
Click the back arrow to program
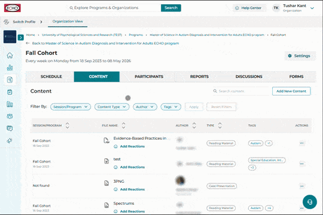click(x=28, y=43)
